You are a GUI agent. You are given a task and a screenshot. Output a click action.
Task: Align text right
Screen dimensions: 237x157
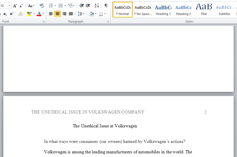[64, 14]
